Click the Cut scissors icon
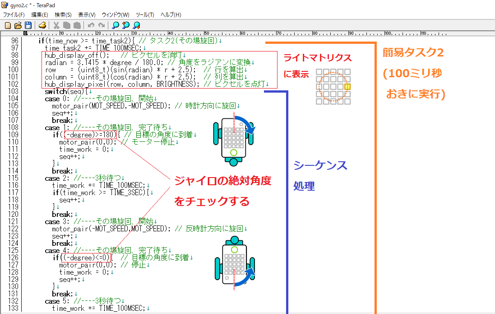Viewport: 495px width, 314px height. [x=56, y=25]
